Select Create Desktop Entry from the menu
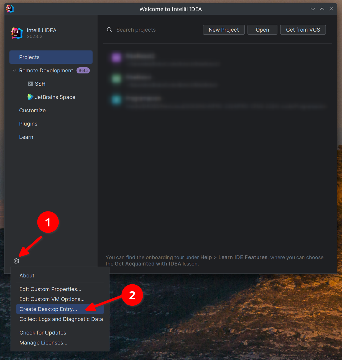The image size is (342, 360). 48,309
